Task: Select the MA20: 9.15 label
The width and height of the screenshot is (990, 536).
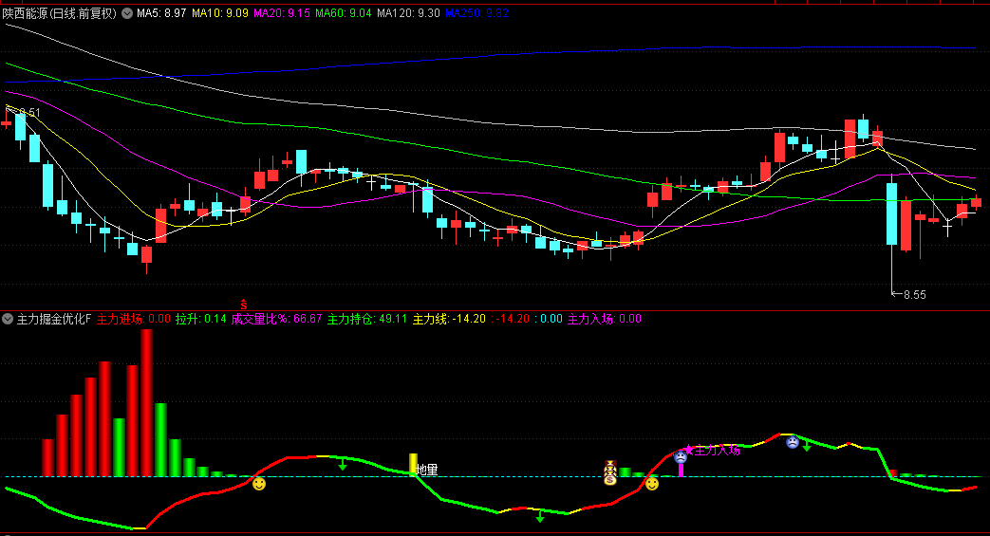Action: (x=282, y=13)
